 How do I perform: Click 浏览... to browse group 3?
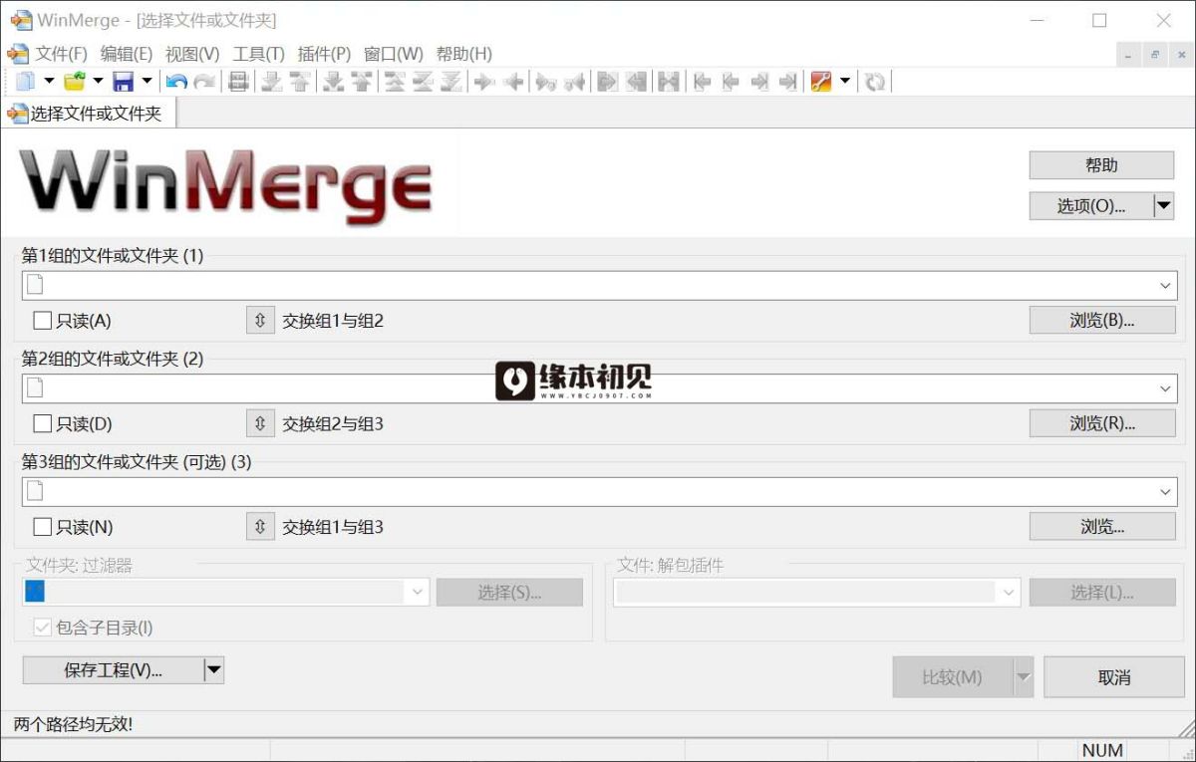coord(1102,527)
